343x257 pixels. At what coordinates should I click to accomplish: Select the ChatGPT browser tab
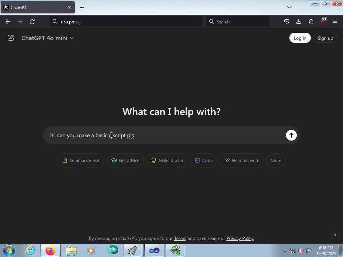[x=38, y=7]
